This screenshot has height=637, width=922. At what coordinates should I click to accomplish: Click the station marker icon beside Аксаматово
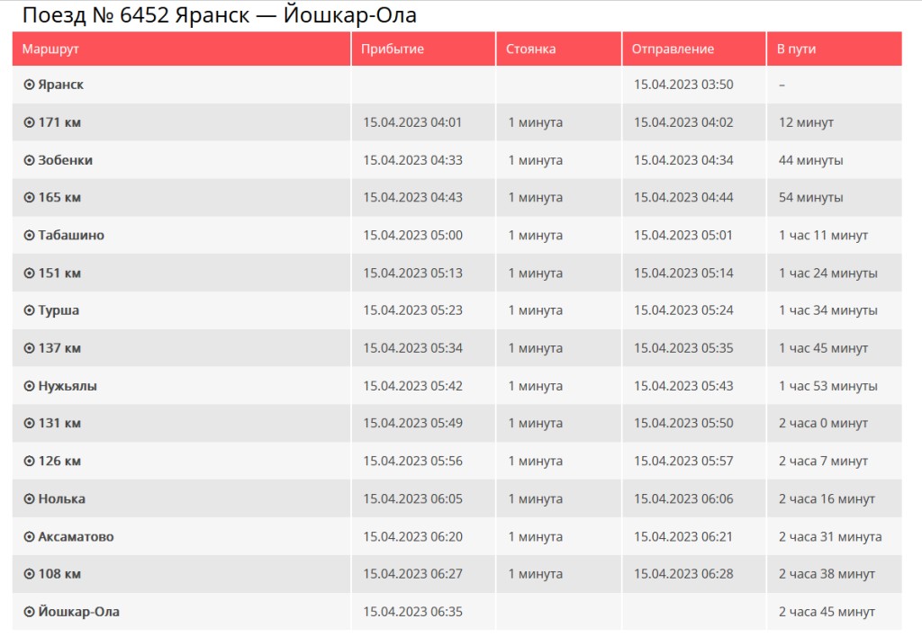pyautogui.click(x=29, y=536)
